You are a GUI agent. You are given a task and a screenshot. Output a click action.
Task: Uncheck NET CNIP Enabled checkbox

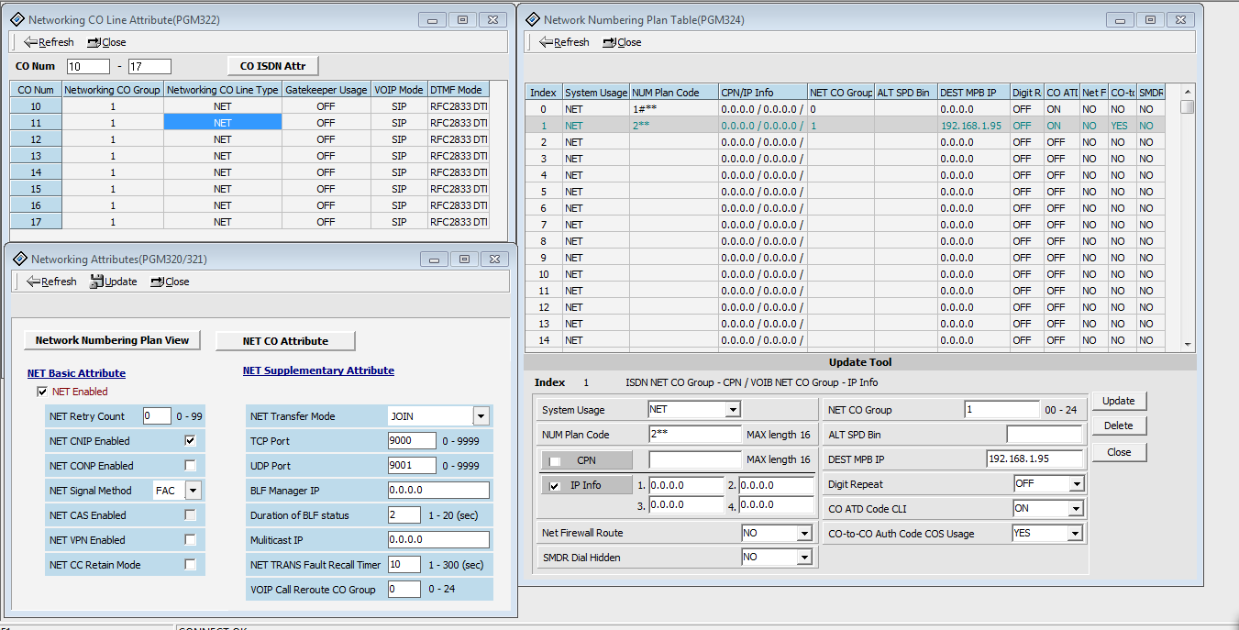click(191, 441)
